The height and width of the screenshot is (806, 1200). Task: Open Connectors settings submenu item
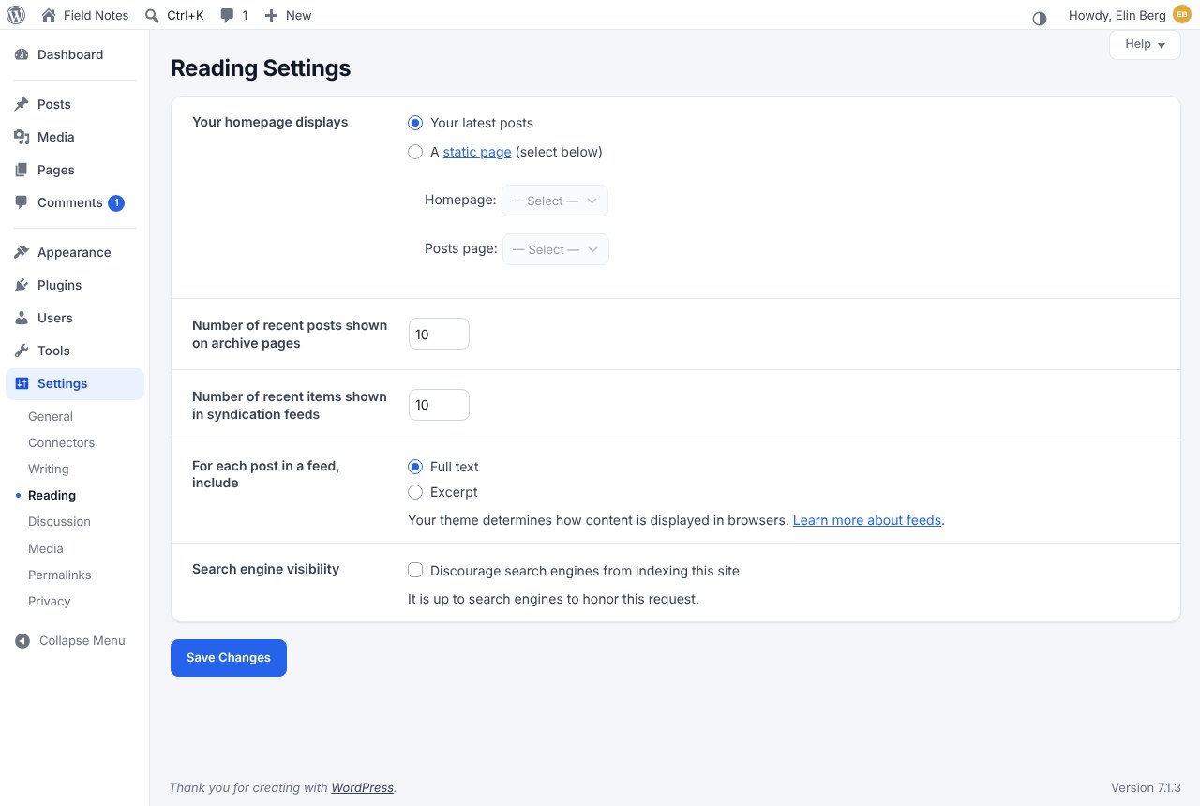(62, 442)
